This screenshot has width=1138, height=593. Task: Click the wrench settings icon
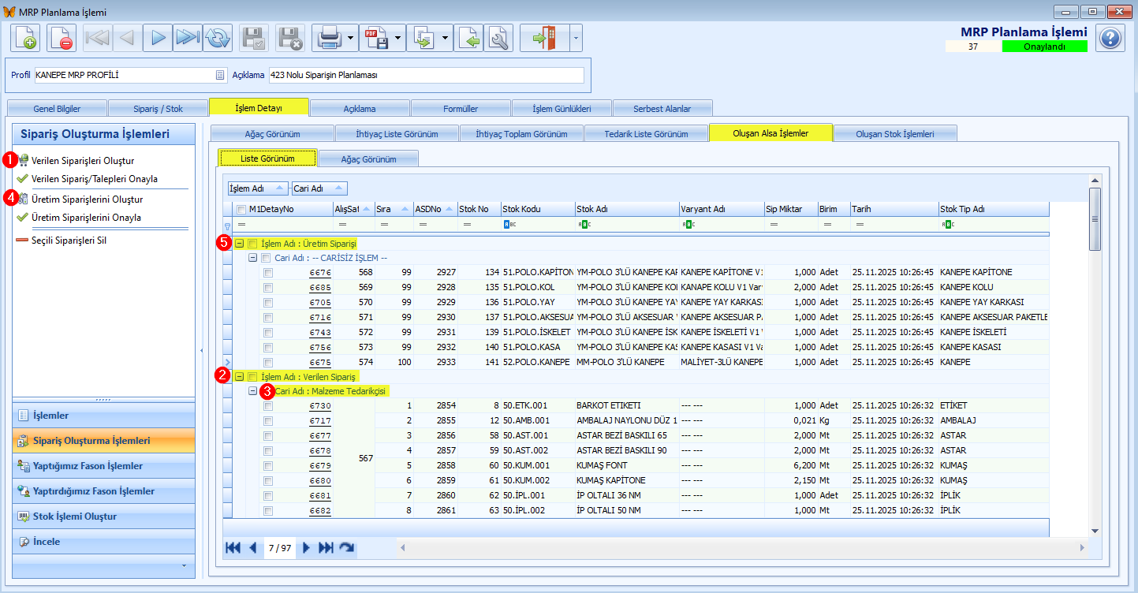click(x=498, y=38)
